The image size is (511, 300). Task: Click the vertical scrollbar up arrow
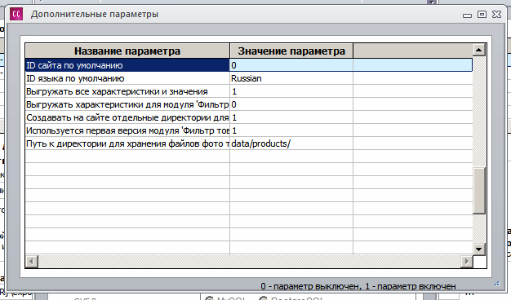[x=479, y=50]
